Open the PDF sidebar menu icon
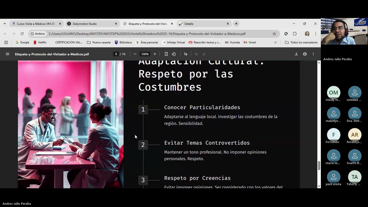 (7, 54)
